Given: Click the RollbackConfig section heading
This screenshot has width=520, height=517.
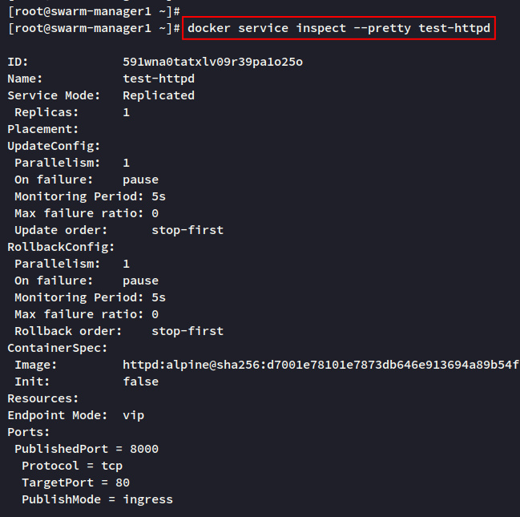Looking at the screenshot, I should (61, 247).
